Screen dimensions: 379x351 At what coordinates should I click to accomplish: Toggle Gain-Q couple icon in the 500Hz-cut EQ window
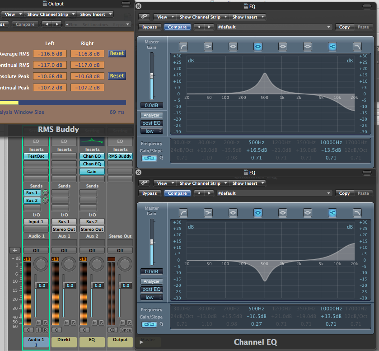coord(149,324)
